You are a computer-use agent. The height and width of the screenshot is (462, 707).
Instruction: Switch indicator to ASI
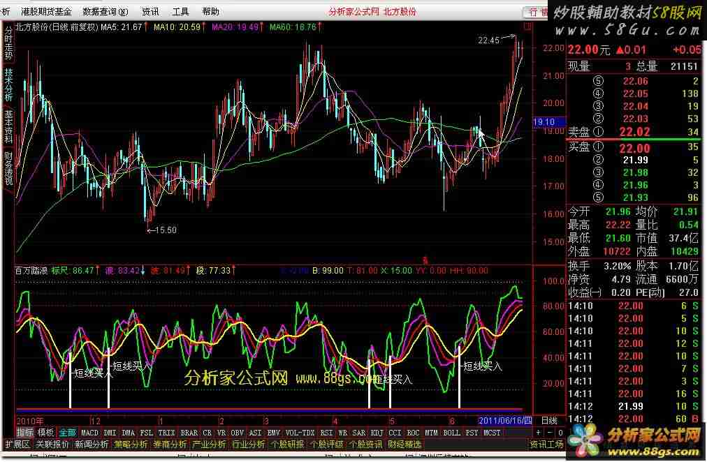click(x=255, y=433)
